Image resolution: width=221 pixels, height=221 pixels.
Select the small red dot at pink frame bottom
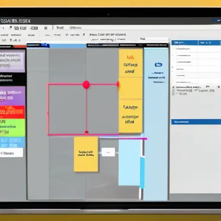click(86, 132)
